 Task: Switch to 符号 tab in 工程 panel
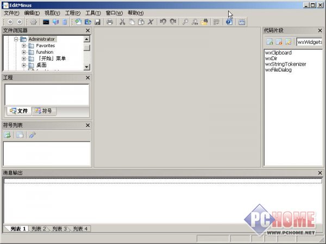coord(43,111)
